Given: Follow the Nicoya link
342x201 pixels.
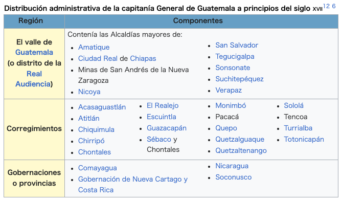Looking at the screenshot, I should click(89, 92).
